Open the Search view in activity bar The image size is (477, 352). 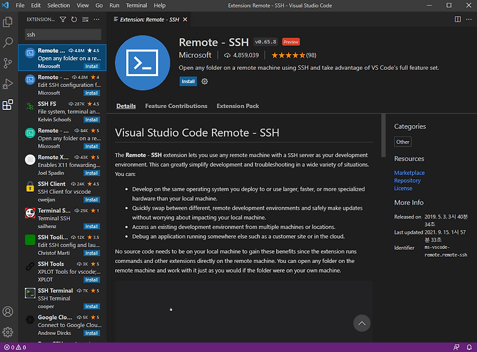tap(8, 42)
